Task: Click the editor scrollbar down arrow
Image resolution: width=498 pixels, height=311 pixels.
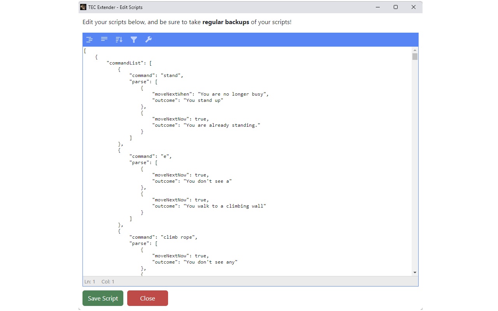Action: pos(415,273)
